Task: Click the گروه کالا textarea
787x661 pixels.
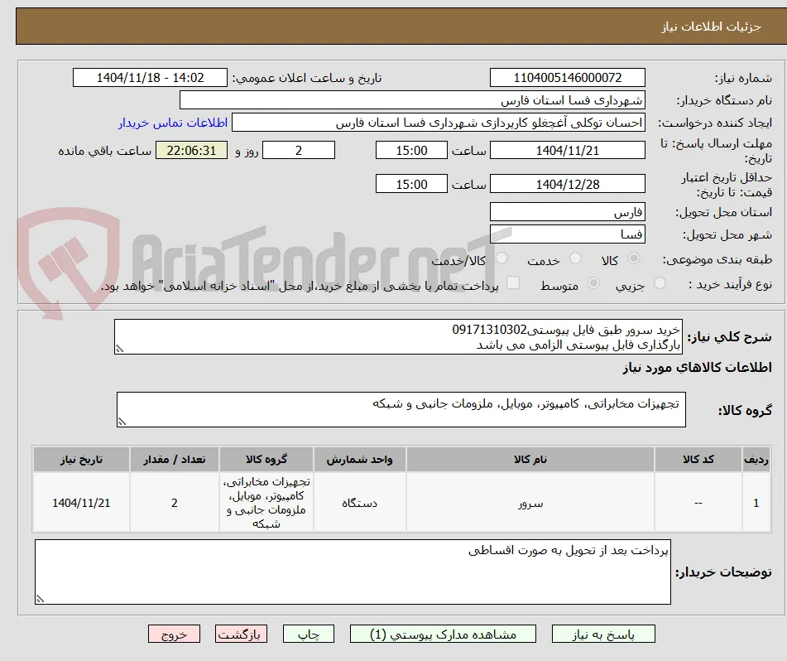Action: (401, 409)
